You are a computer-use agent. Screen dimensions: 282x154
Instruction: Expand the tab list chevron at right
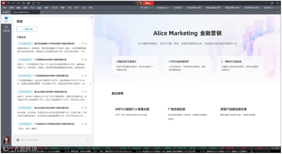pos(278,12)
